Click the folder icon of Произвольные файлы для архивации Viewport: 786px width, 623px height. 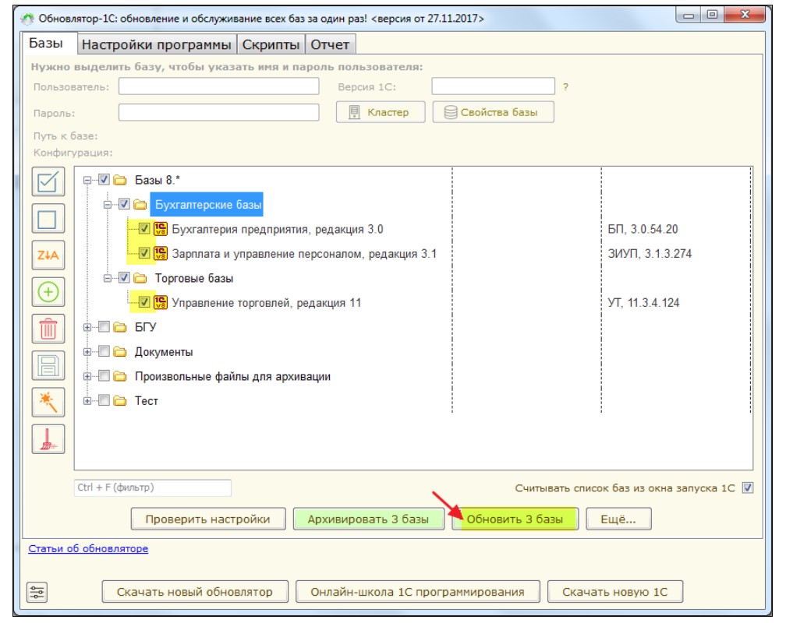point(120,376)
